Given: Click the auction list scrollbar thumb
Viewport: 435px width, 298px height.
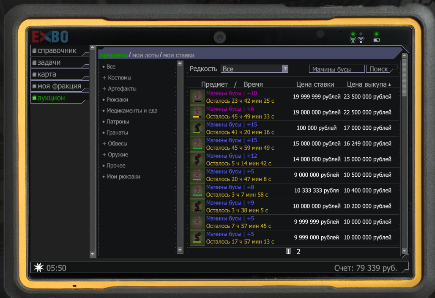Looking at the screenshot, I should tap(404, 77).
